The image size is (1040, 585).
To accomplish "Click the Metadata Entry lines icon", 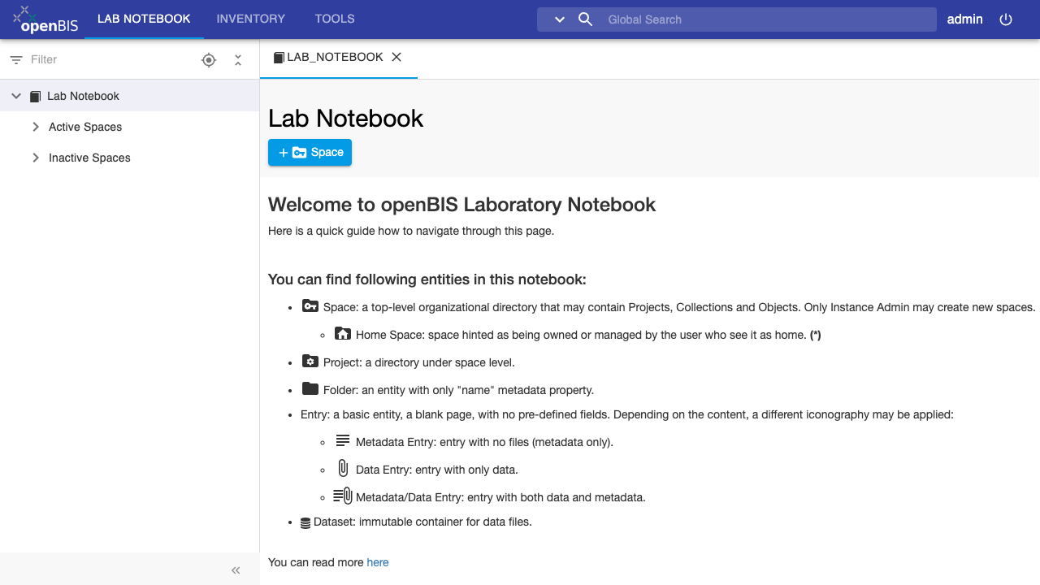I will click(x=343, y=440).
